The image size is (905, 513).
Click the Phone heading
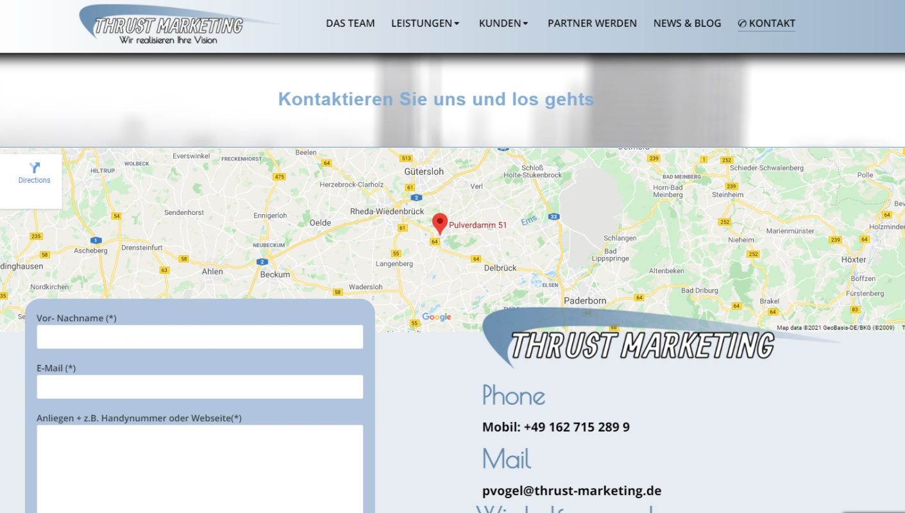click(x=514, y=395)
